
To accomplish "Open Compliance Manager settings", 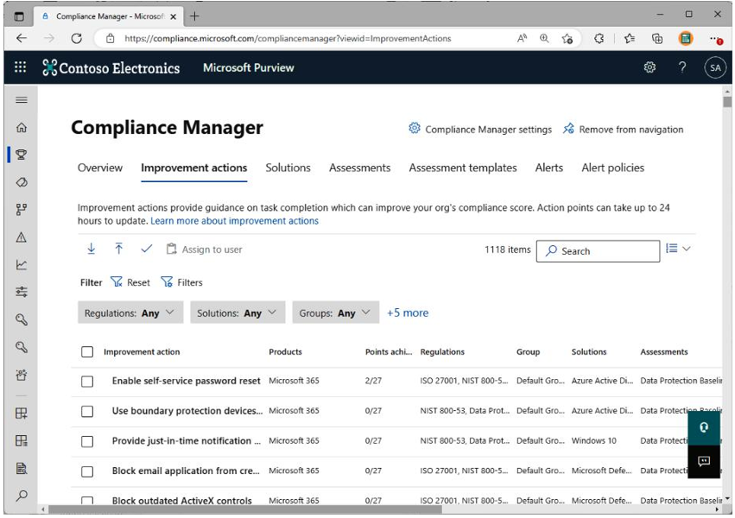I will 480,129.
